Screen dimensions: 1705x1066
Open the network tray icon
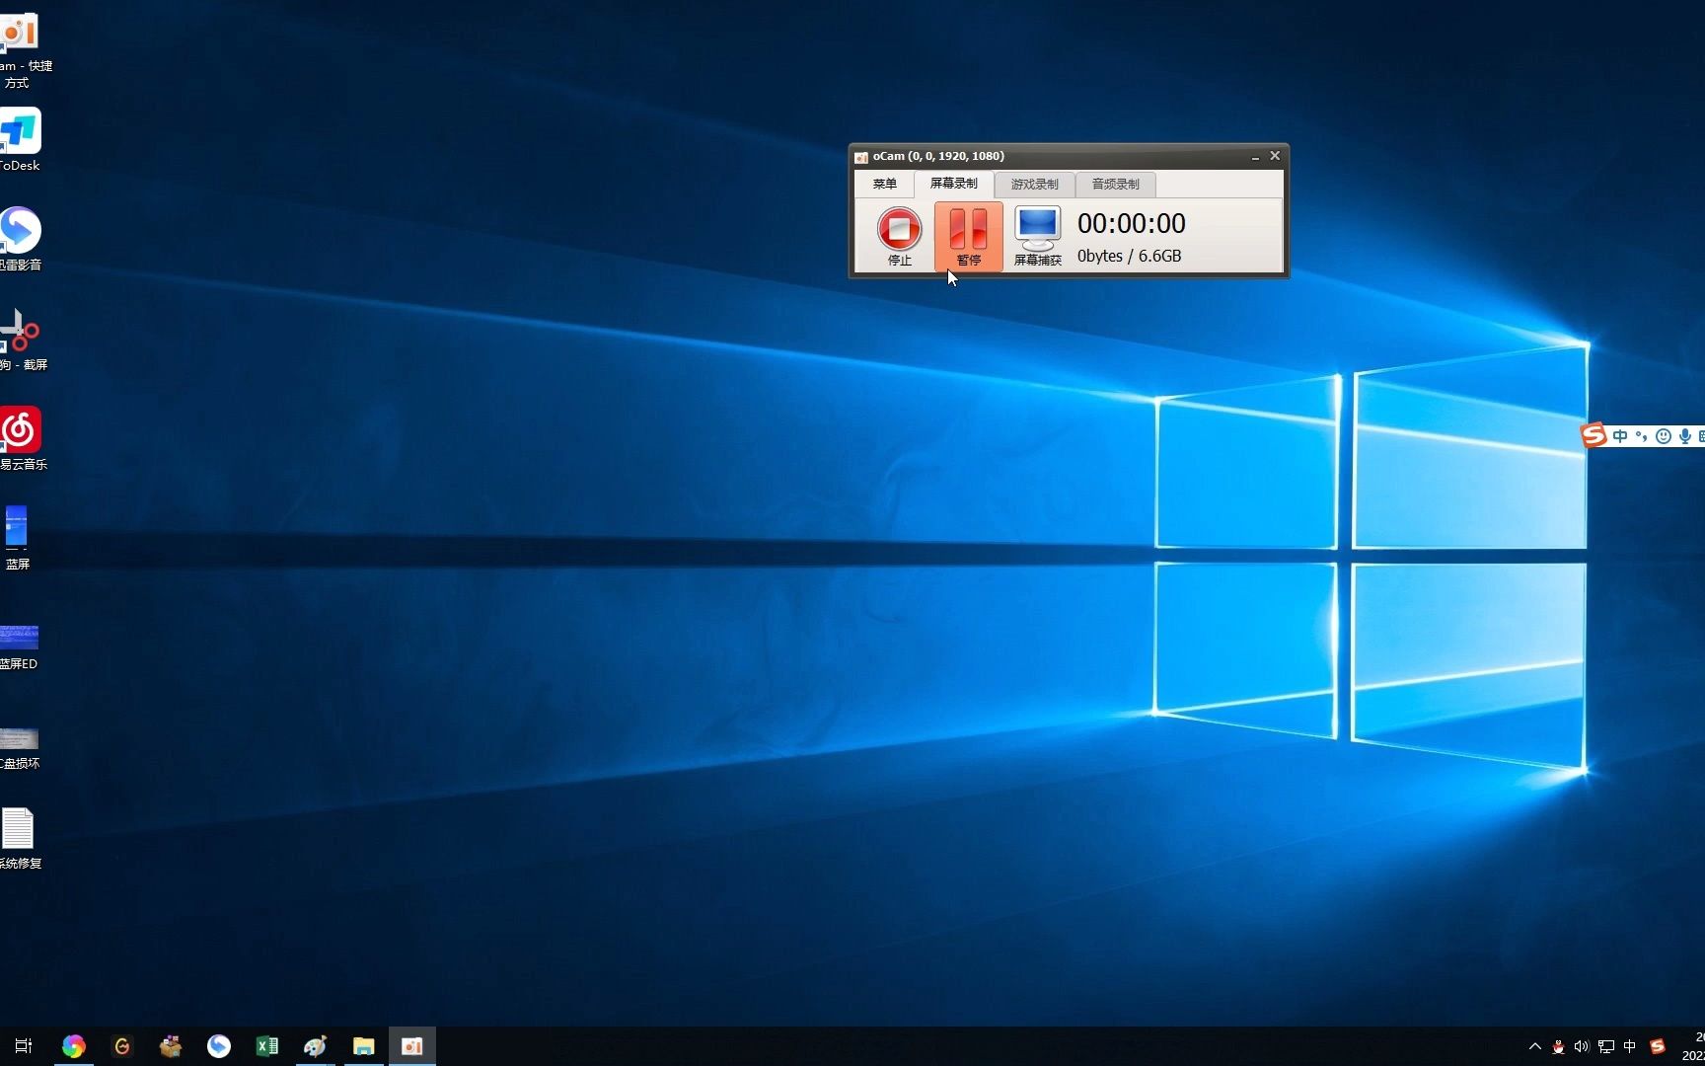(1606, 1046)
